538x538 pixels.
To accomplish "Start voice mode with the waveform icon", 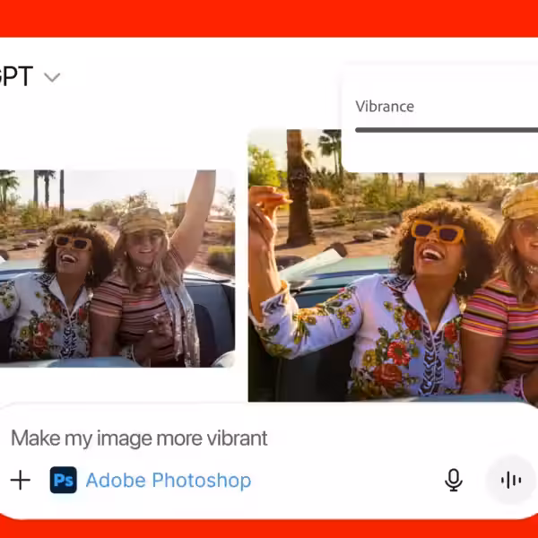I will (511, 481).
